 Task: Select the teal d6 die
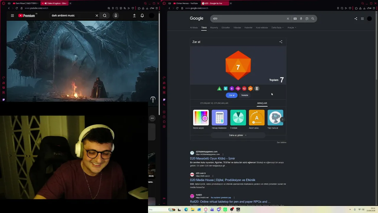click(x=226, y=88)
